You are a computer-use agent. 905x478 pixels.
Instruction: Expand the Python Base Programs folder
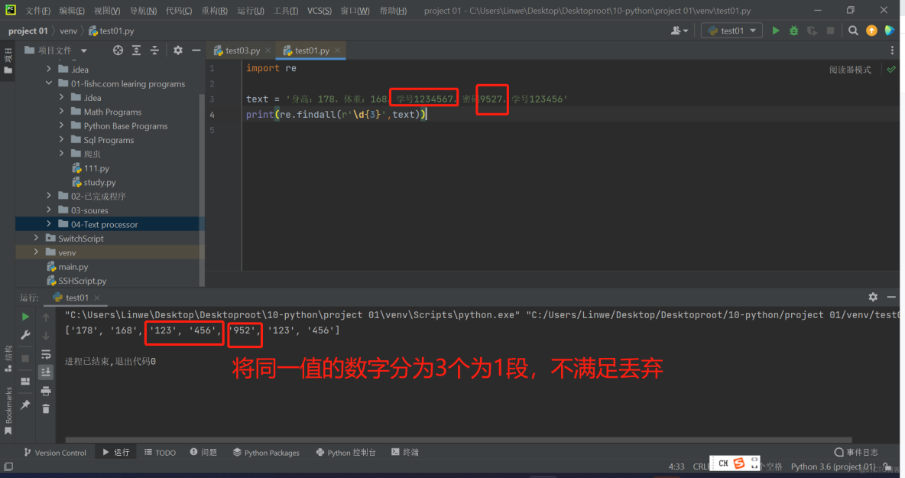(62, 126)
